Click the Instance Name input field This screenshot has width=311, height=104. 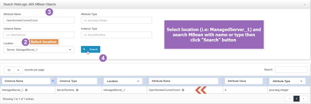39,35
